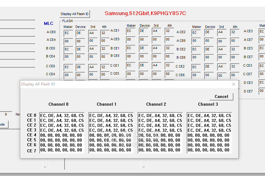
Task: Click the B CE2 Maker field
Action: [x=196, y=49]
